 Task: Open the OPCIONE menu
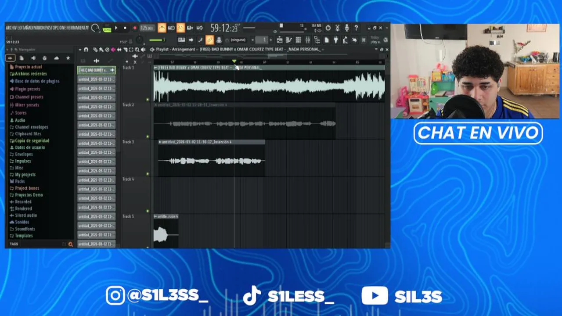click(x=60, y=28)
